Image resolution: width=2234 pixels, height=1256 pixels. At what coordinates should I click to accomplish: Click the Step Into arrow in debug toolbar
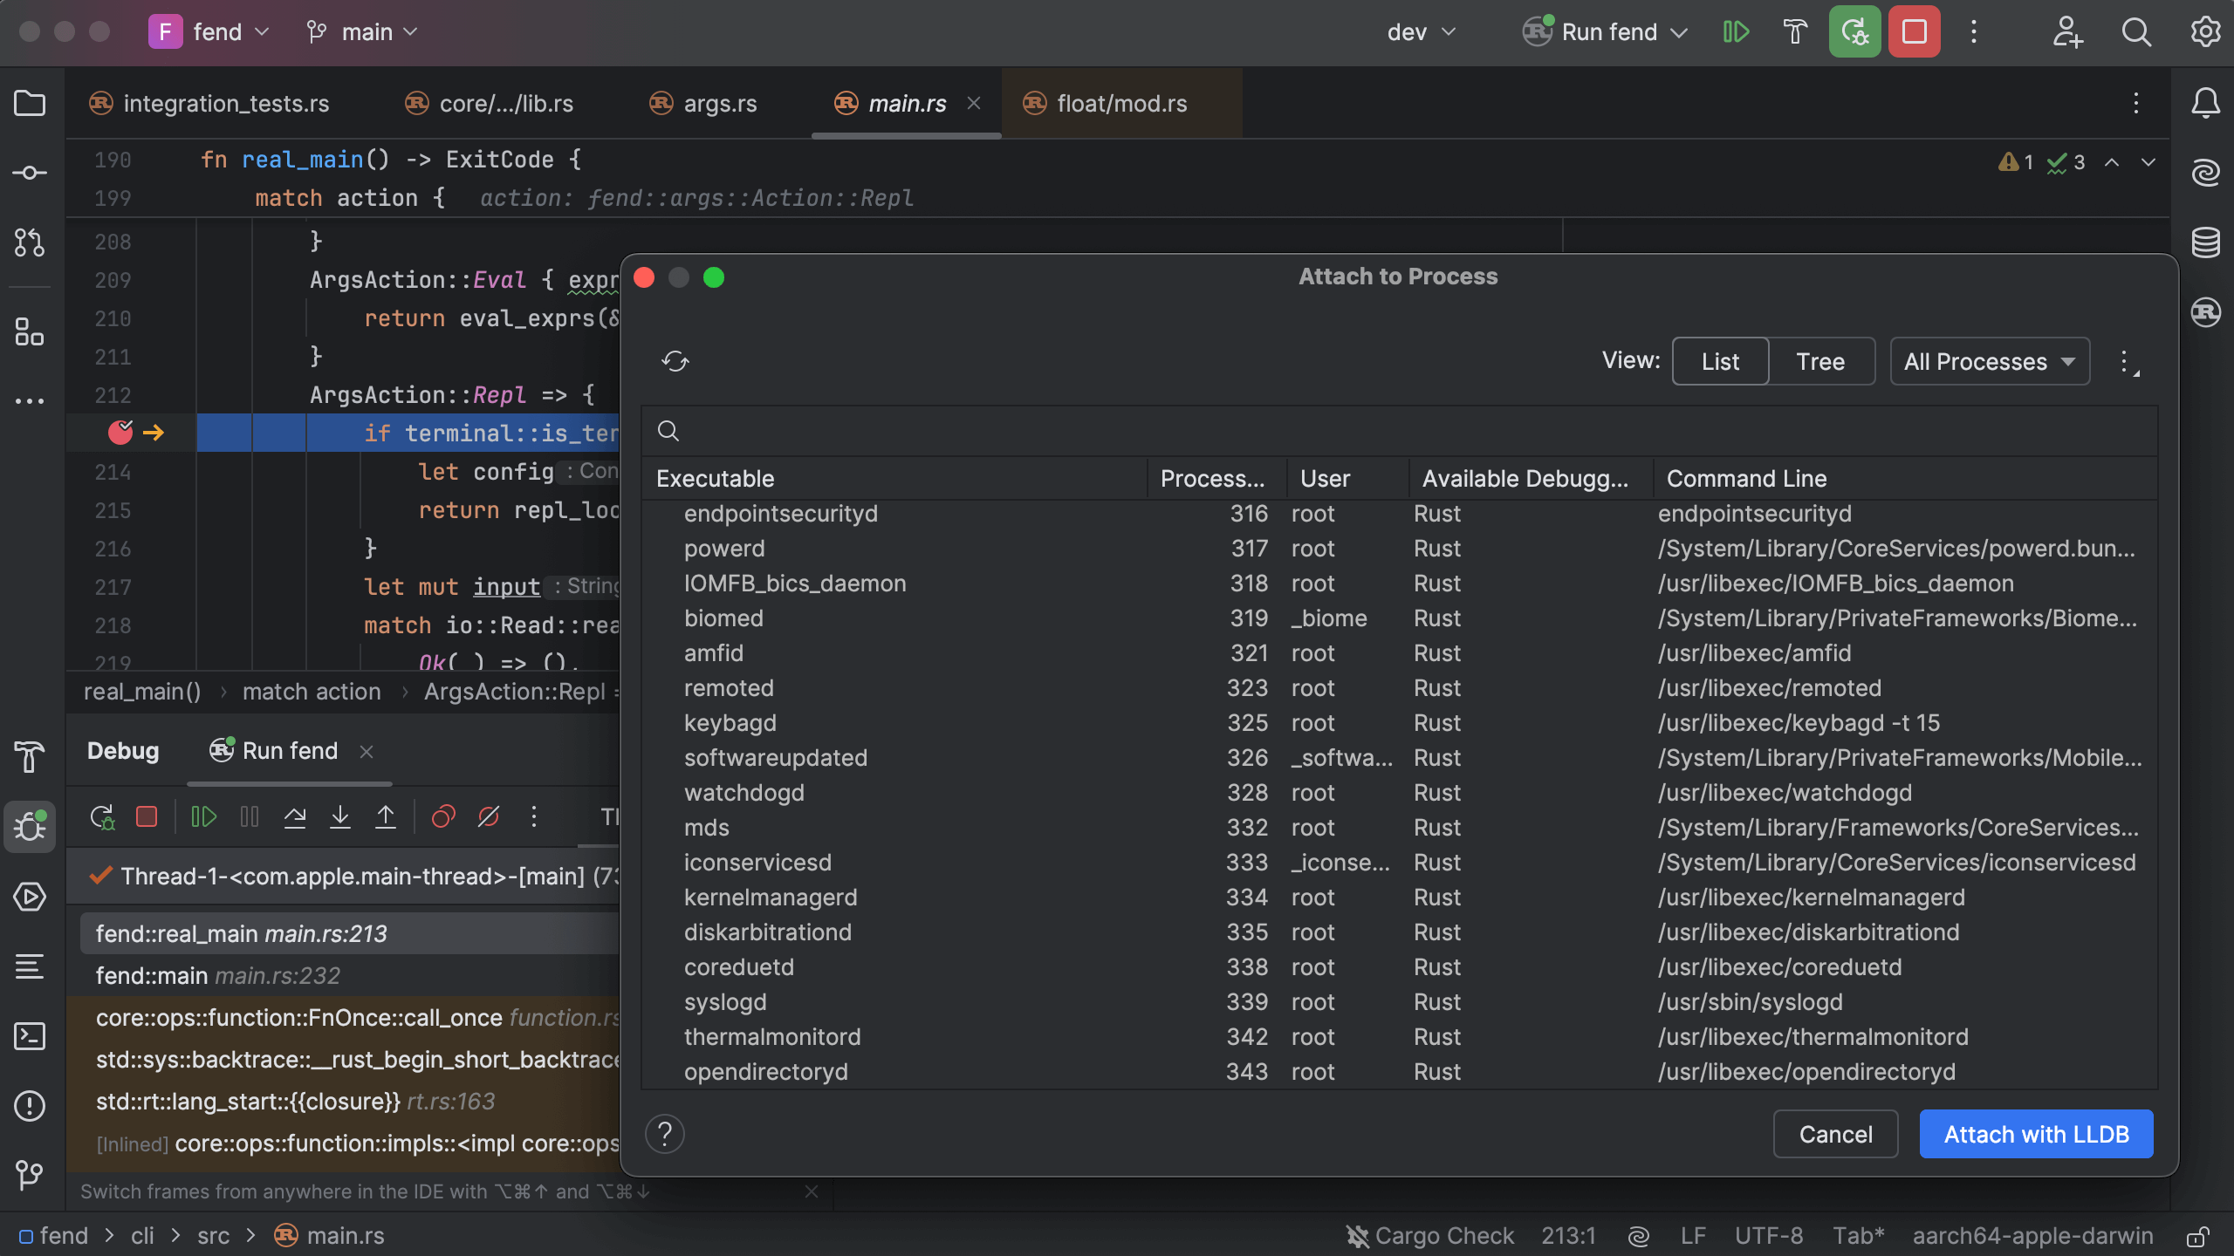point(340,817)
